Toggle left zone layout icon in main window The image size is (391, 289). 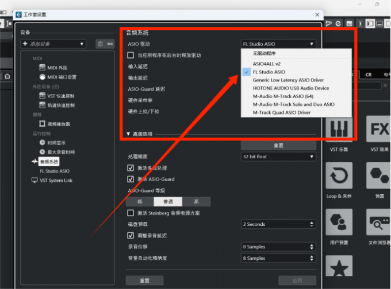pos(370,24)
